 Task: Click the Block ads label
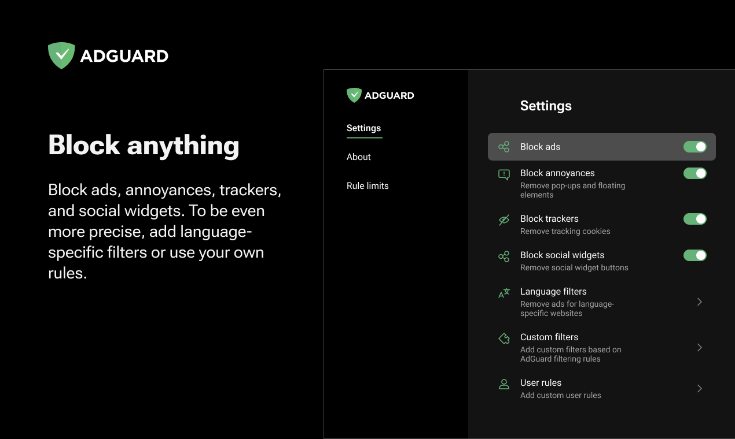[540, 147]
